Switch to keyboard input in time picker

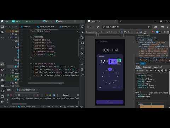pyautogui.click(x=100, y=87)
